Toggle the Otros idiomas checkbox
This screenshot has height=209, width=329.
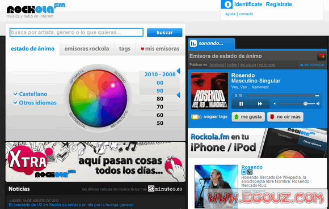tap(15, 103)
